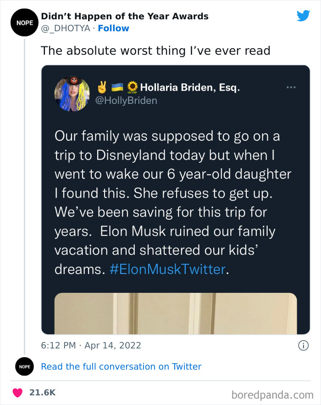Open Didn't Happen of the Year Awards profile

point(125,16)
